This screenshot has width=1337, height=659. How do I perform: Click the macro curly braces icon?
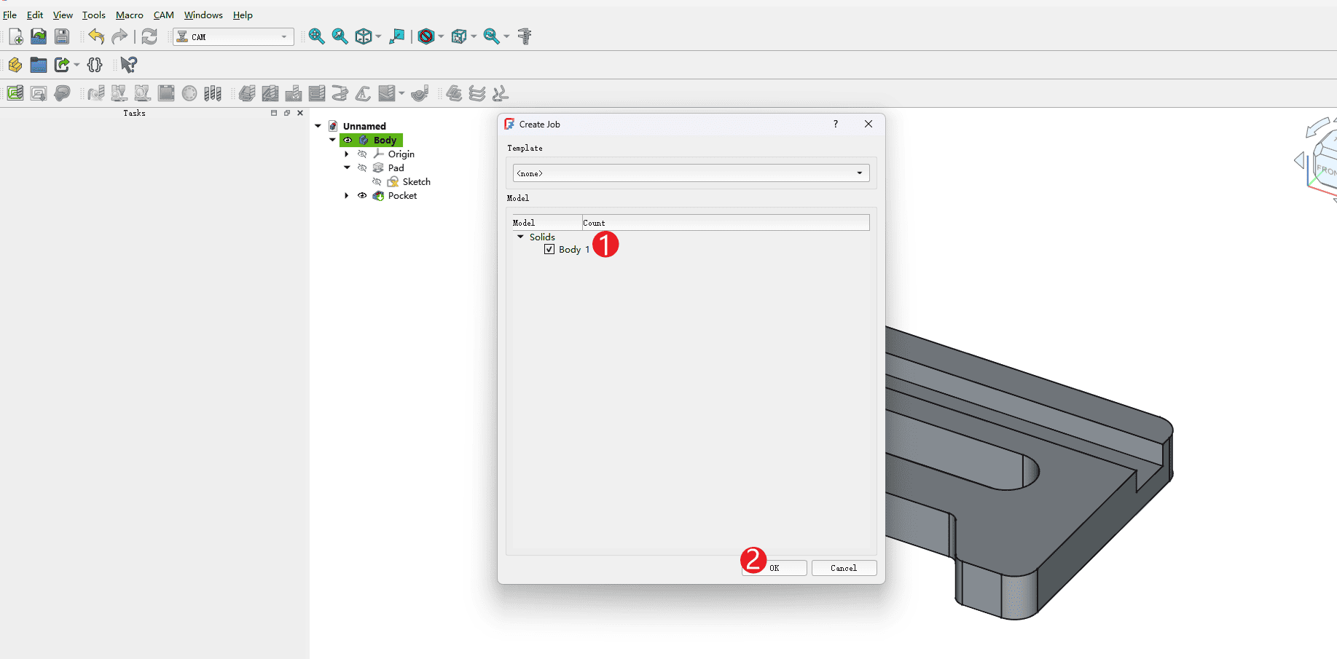point(95,65)
